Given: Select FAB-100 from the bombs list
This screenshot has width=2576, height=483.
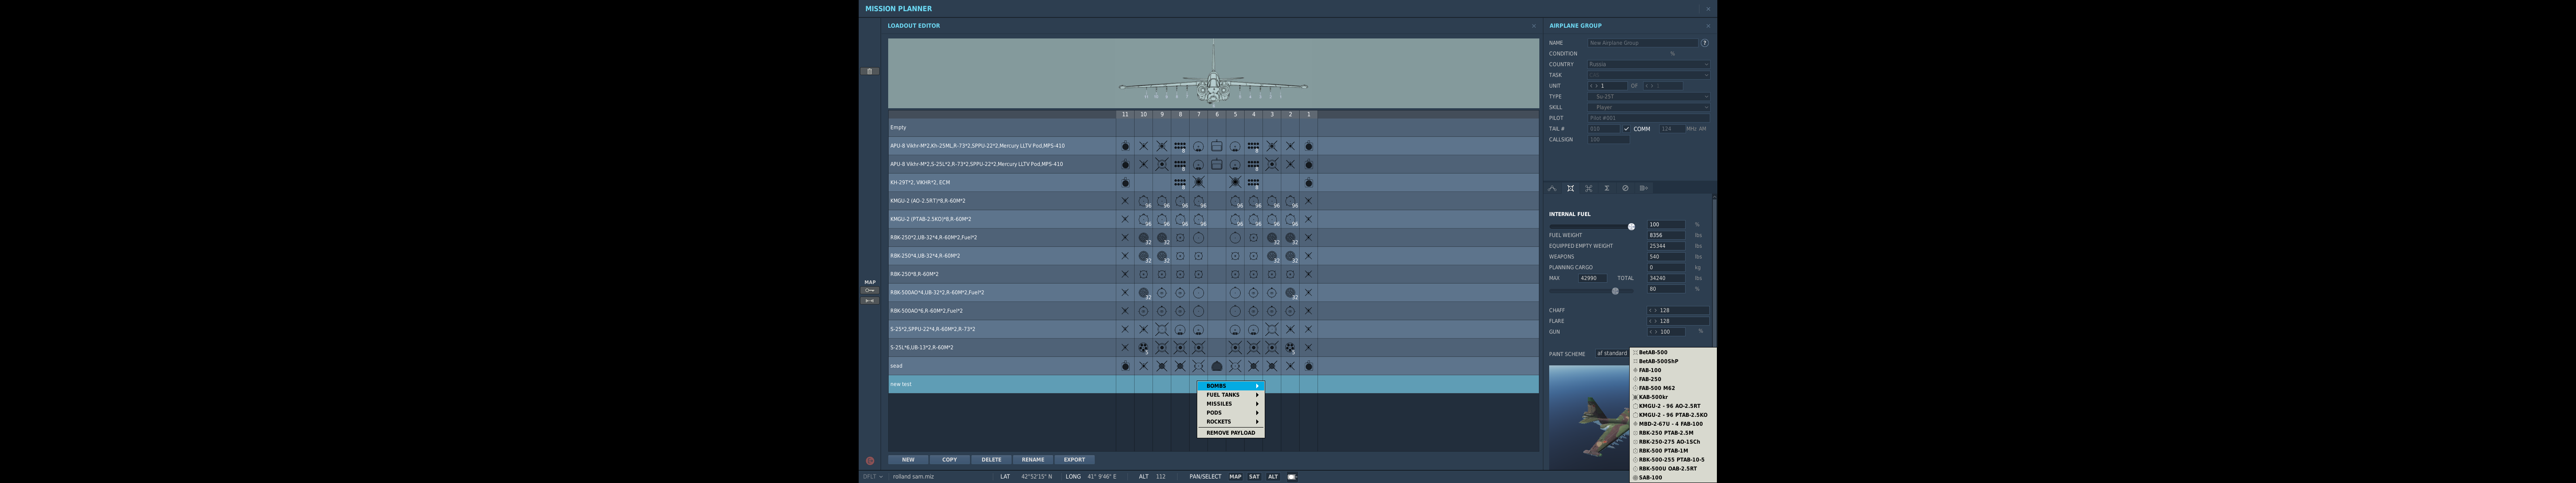Looking at the screenshot, I should [x=1673, y=370].
